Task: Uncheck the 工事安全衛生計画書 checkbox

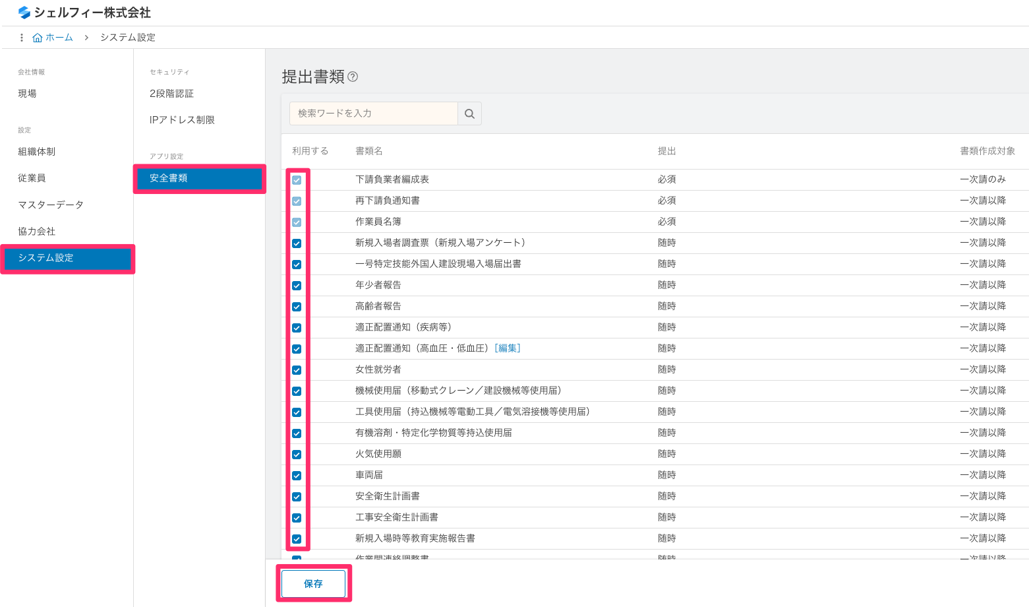Action: pyautogui.click(x=297, y=517)
